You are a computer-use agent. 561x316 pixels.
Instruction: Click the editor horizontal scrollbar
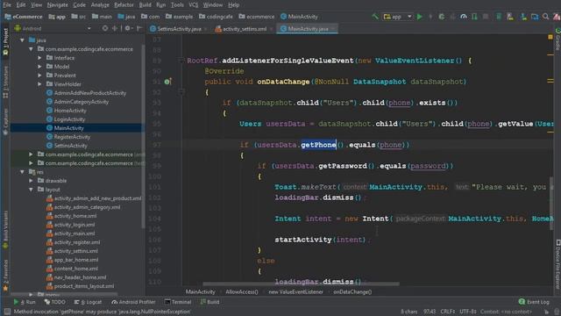302,284
